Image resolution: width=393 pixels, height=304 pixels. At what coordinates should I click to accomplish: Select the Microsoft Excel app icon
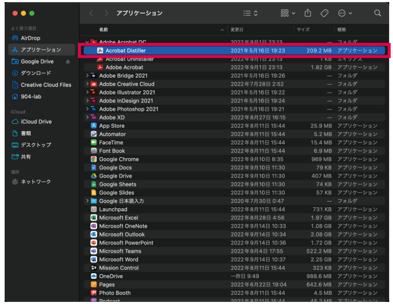point(94,218)
